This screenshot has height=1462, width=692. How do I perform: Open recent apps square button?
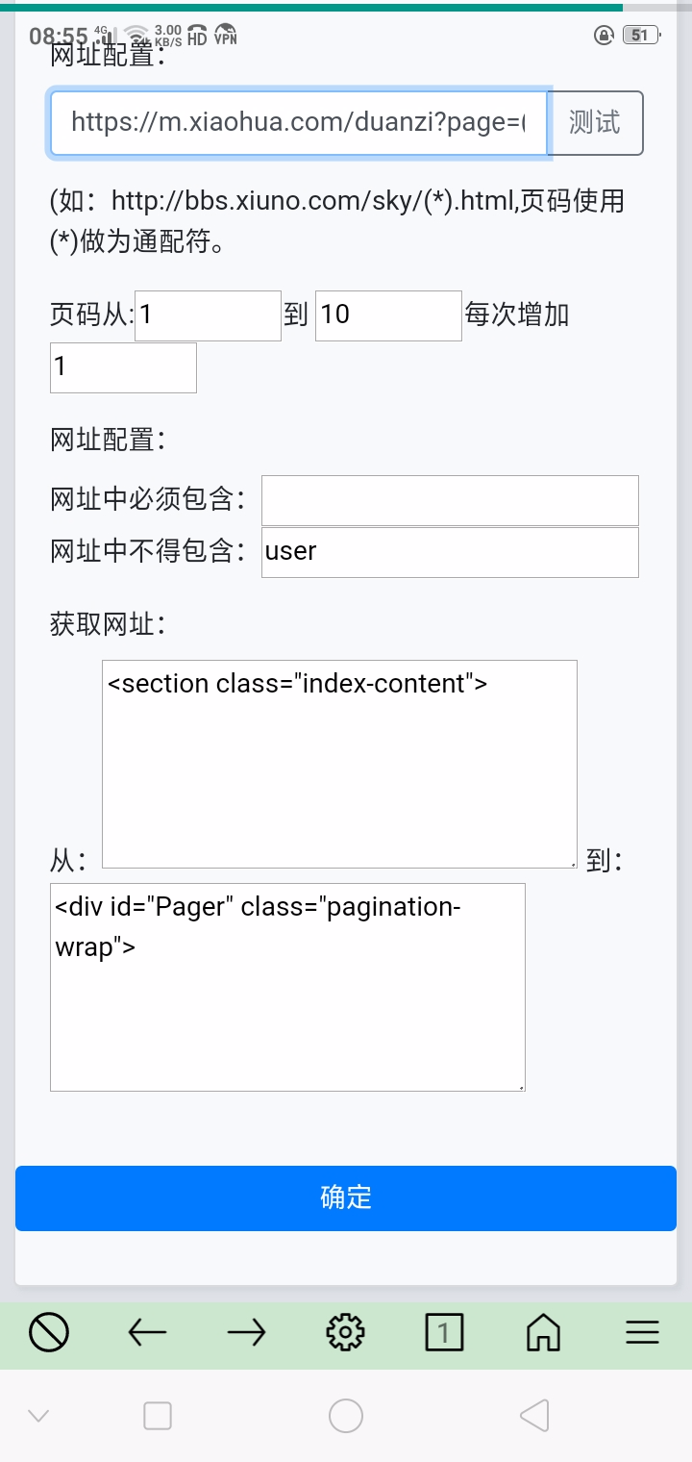[x=157, y=1416]
